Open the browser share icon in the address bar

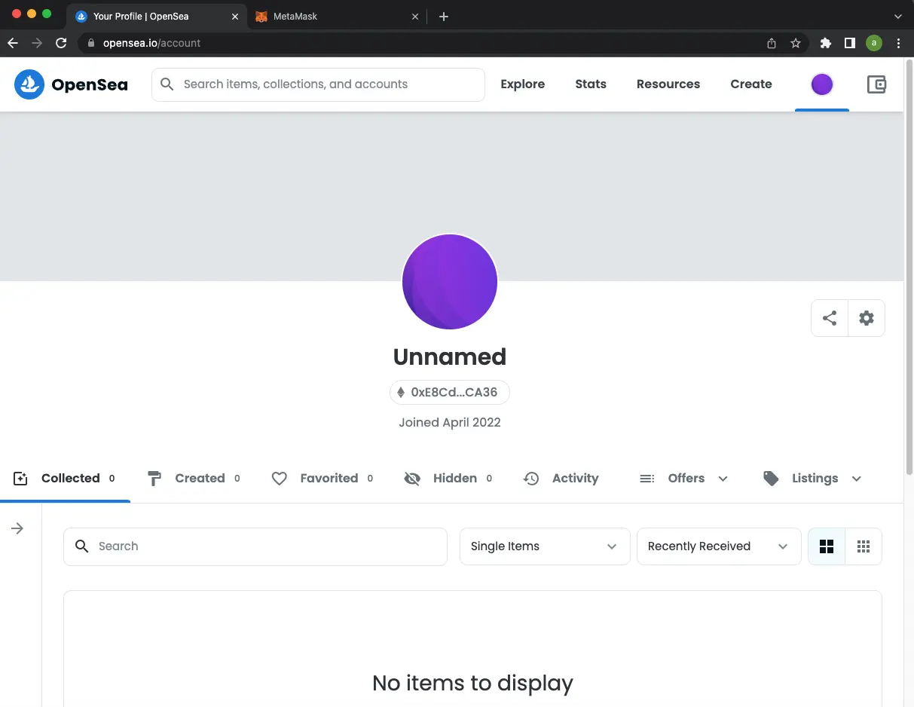click(x=772, y=43)
